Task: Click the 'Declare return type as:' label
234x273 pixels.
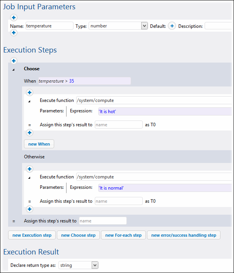Action: tap(33, 265)
